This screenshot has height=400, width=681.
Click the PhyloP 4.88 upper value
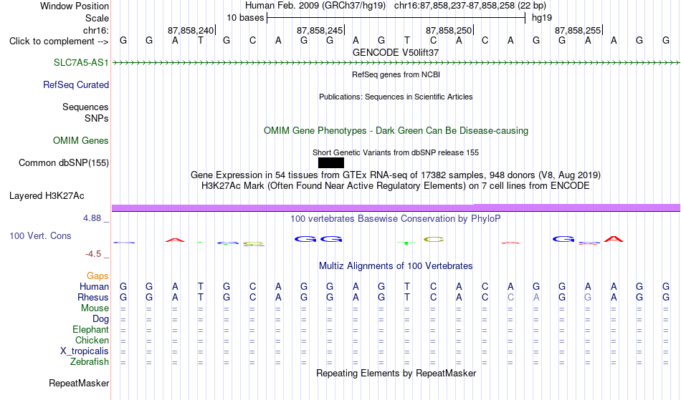click(92, 218)
